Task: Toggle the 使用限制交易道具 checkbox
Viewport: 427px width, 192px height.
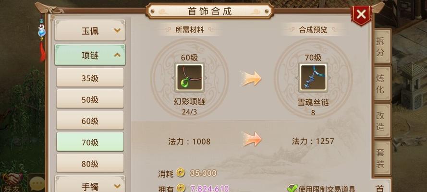Action: click(292, 188)
